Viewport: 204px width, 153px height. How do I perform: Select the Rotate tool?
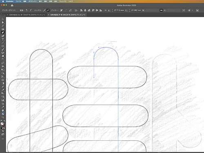click(x=3, y=60)
